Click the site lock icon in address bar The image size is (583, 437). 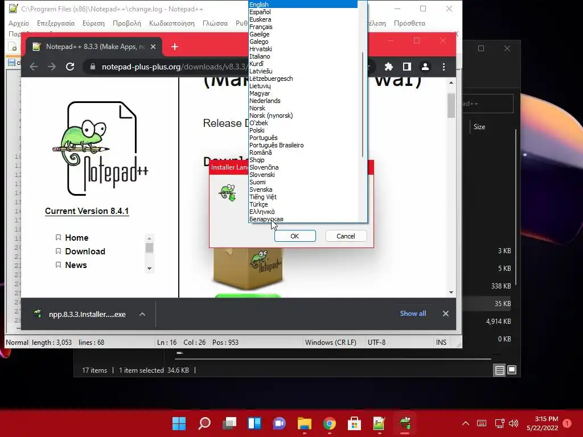coord(93,67)
